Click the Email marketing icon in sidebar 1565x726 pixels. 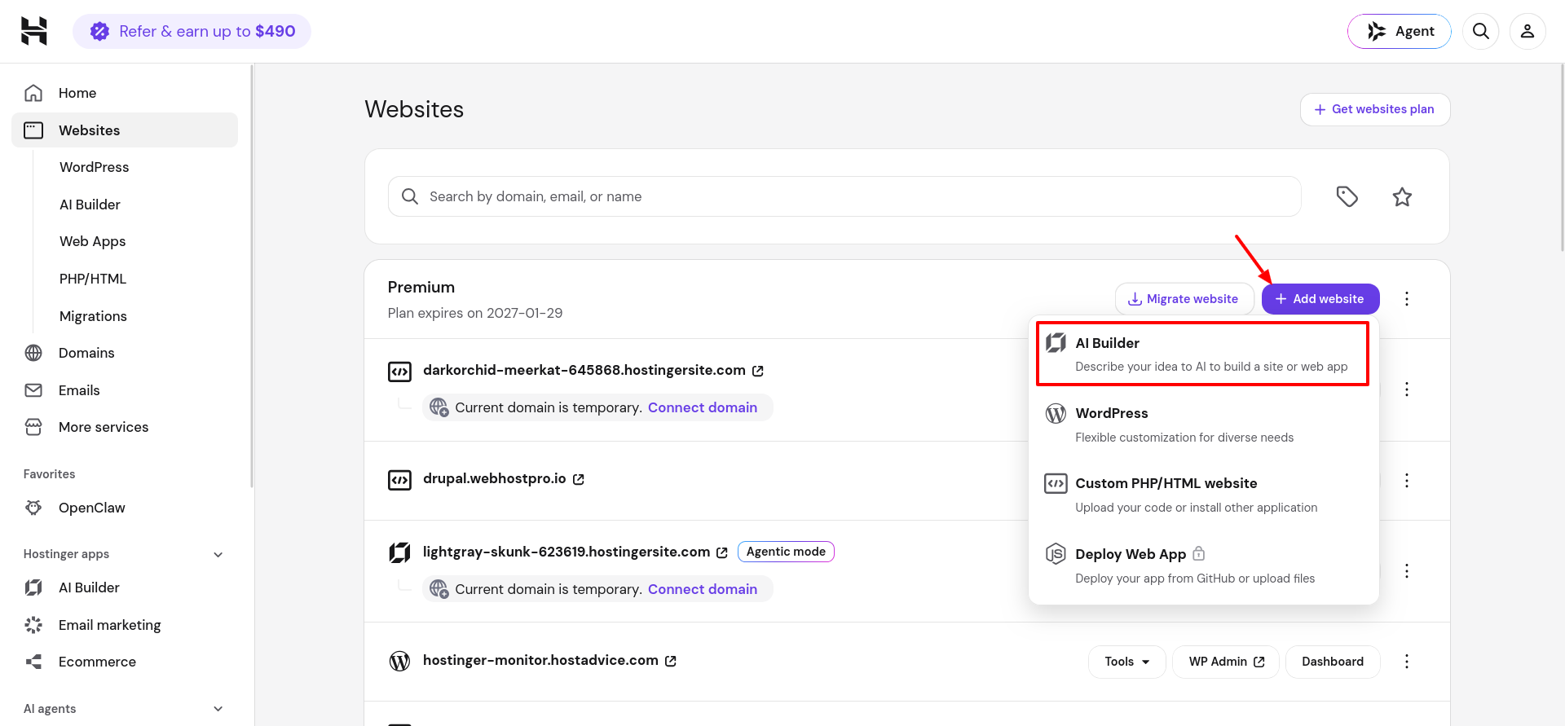pyautogui.click(x=33, y=625)
